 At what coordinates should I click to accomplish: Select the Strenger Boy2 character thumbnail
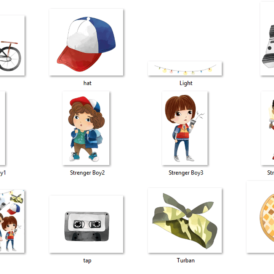pyautogui.click(x=86, y=128)
